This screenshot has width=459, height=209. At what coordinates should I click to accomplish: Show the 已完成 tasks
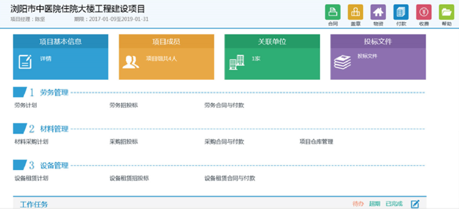(394, 204)
